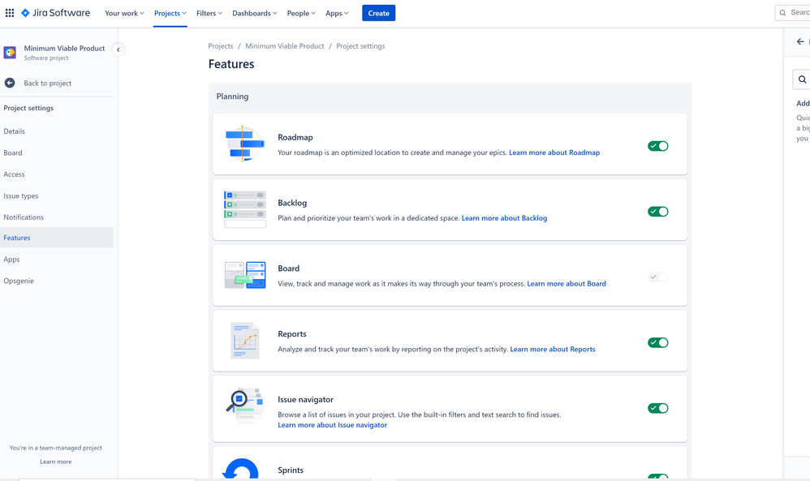Click the Minimum Viable Product project avatar
Viewport: 810px width, 481px height.
point(10,53)
